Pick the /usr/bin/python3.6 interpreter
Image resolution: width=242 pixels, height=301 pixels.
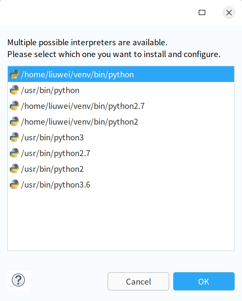point(55,185)
